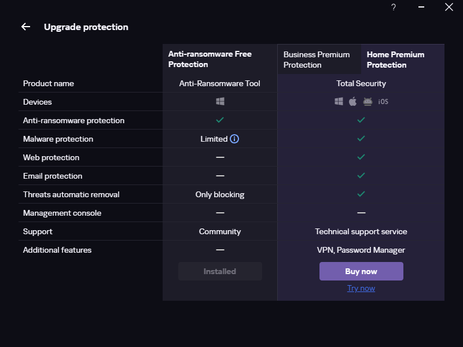Click the Apple device icon
Image resolution: width=463 pixels, height=347 pixels.
[353, 102]
